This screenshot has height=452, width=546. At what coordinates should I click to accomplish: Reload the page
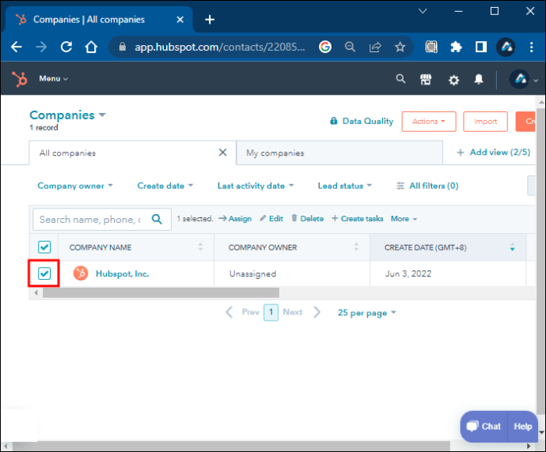pos(66,47)
